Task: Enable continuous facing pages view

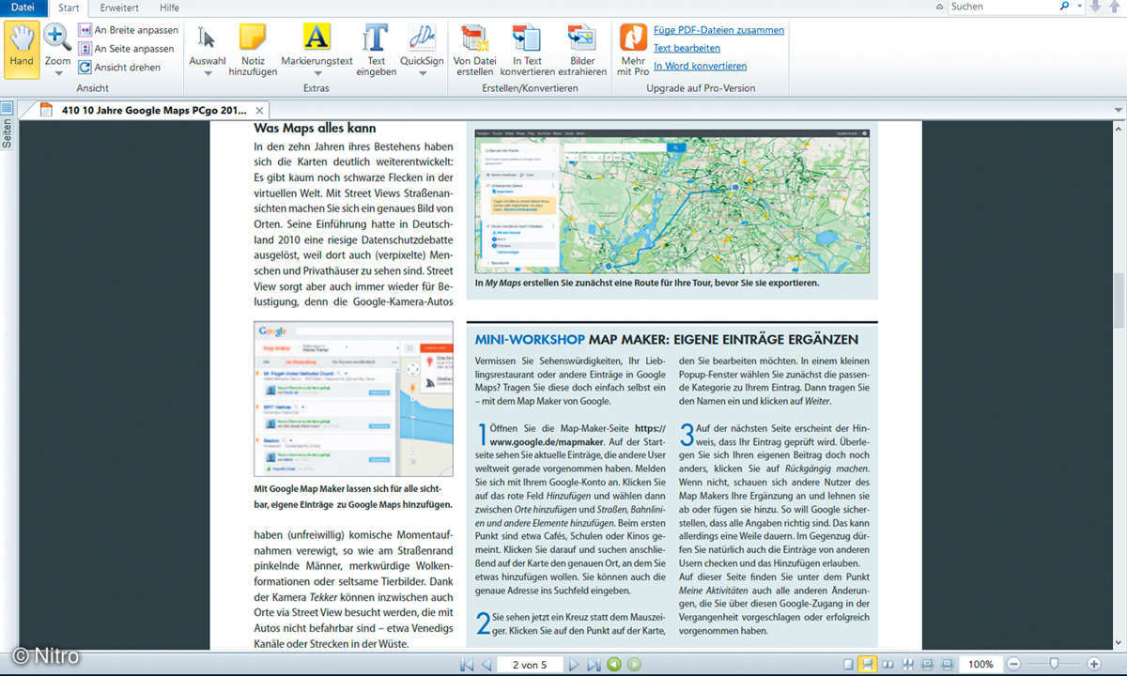Action: 907,664
